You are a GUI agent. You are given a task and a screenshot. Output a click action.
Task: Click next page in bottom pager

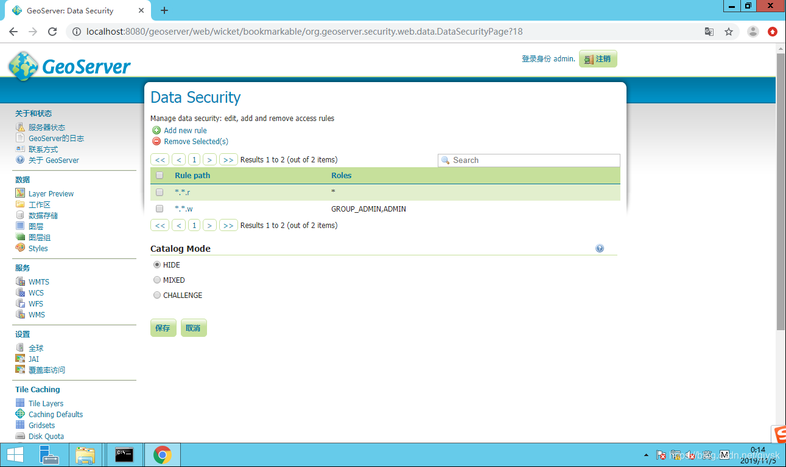point(209,225)
